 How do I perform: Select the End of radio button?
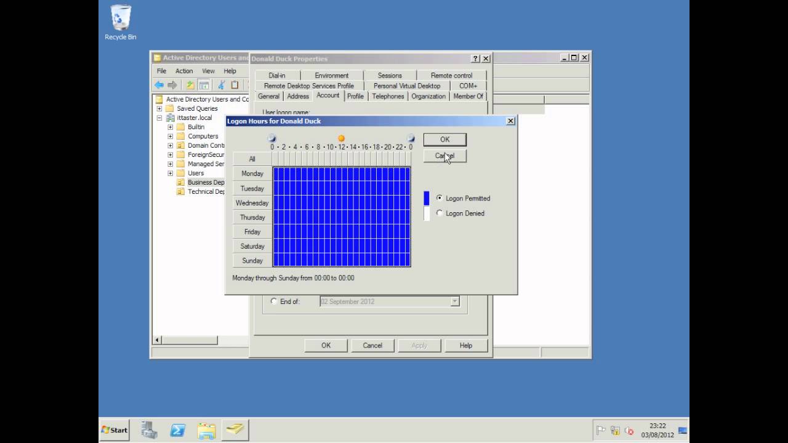click(274, 301)
